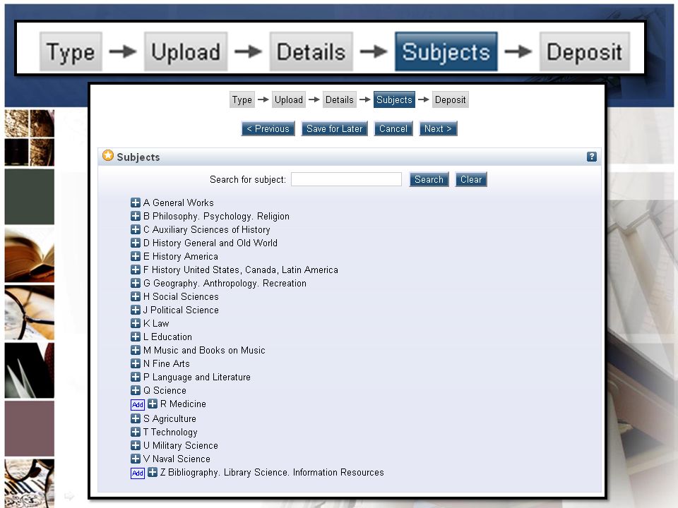Select the 'V Naval Science' row text
This screenshot has height=508, width=678.
[177, 459]
